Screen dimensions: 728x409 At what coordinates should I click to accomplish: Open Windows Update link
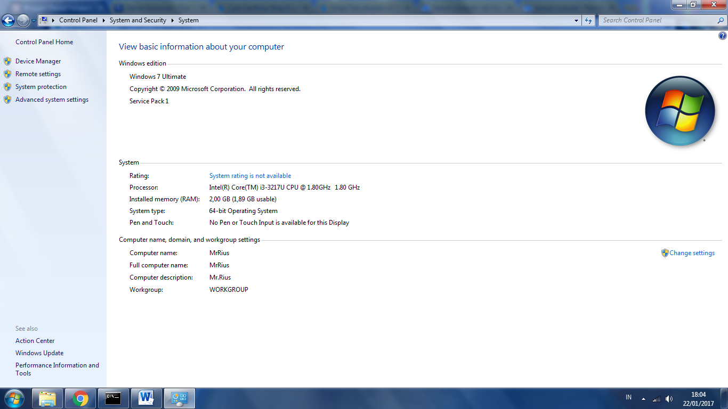tap(39, 353)
